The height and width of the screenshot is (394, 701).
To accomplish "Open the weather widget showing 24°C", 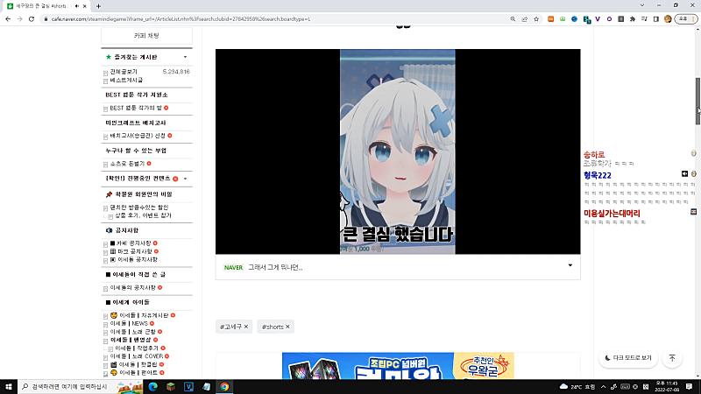I will point(577,387).
